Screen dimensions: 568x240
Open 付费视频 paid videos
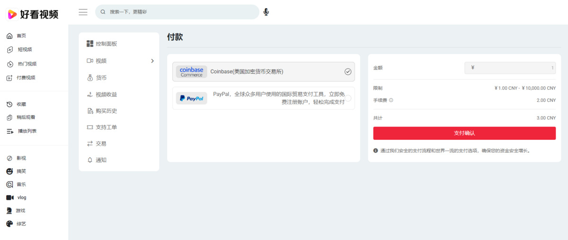(26, 77)
